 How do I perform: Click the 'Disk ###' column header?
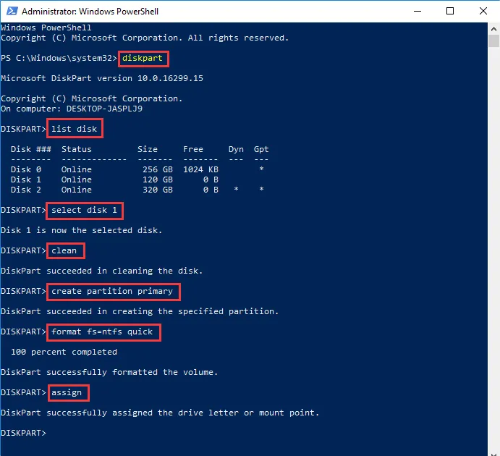tap(31, 149)
